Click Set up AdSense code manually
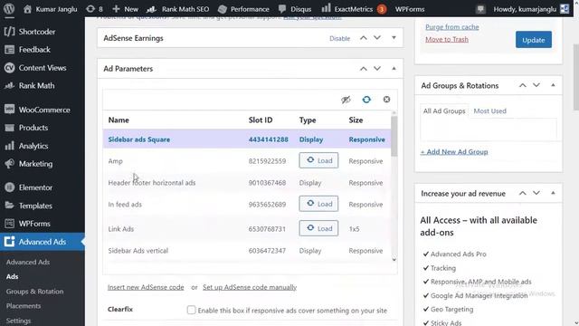Viewport: 579px width, 326px height. coord(250,287)
